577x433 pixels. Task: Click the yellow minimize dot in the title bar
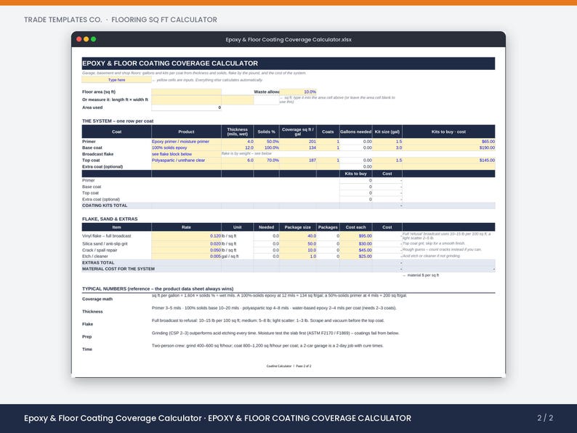pos(86,39)
